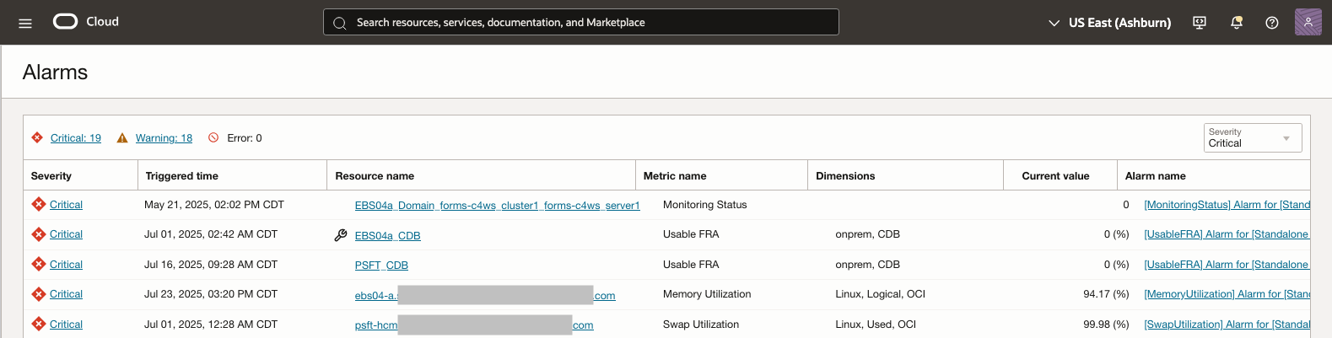Open the SwapUtilization alarm name link
The image size is (1332, 338).
click(1227, 325)
